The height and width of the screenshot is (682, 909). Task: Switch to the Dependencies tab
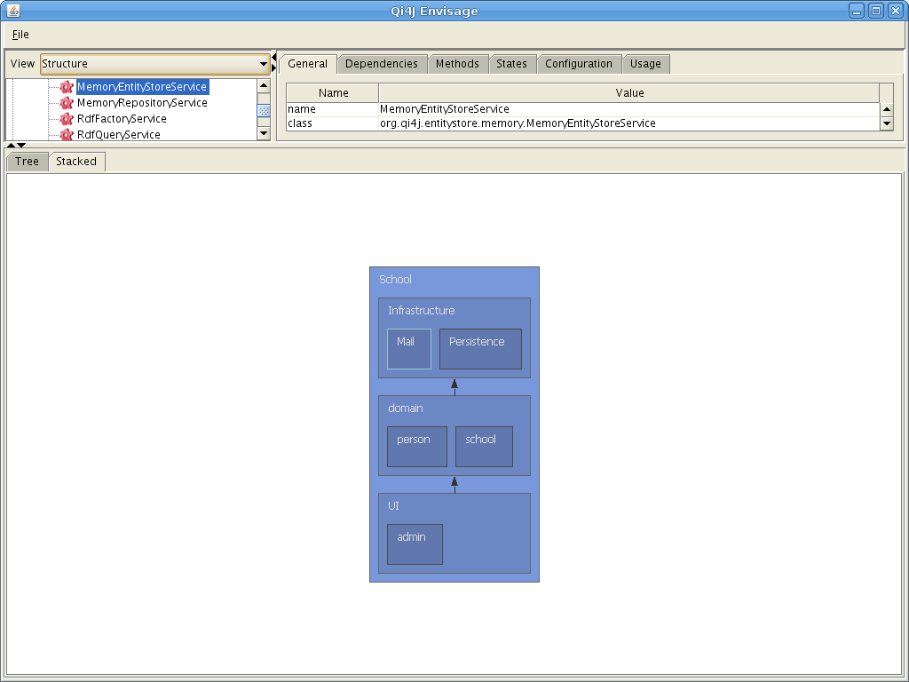pyautogui.click(x=381, y=64)
